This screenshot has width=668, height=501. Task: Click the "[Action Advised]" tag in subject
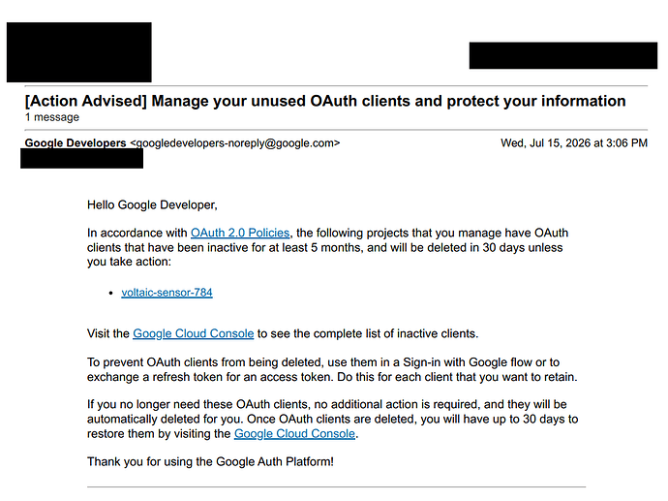click(x=85, y=101)
